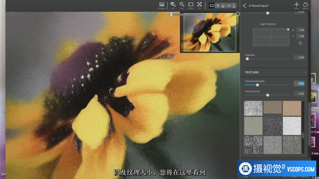This screenshot has width=319, height=179.
Task: Collapse the TEXTURE section
Action: [x=305, y=72]
